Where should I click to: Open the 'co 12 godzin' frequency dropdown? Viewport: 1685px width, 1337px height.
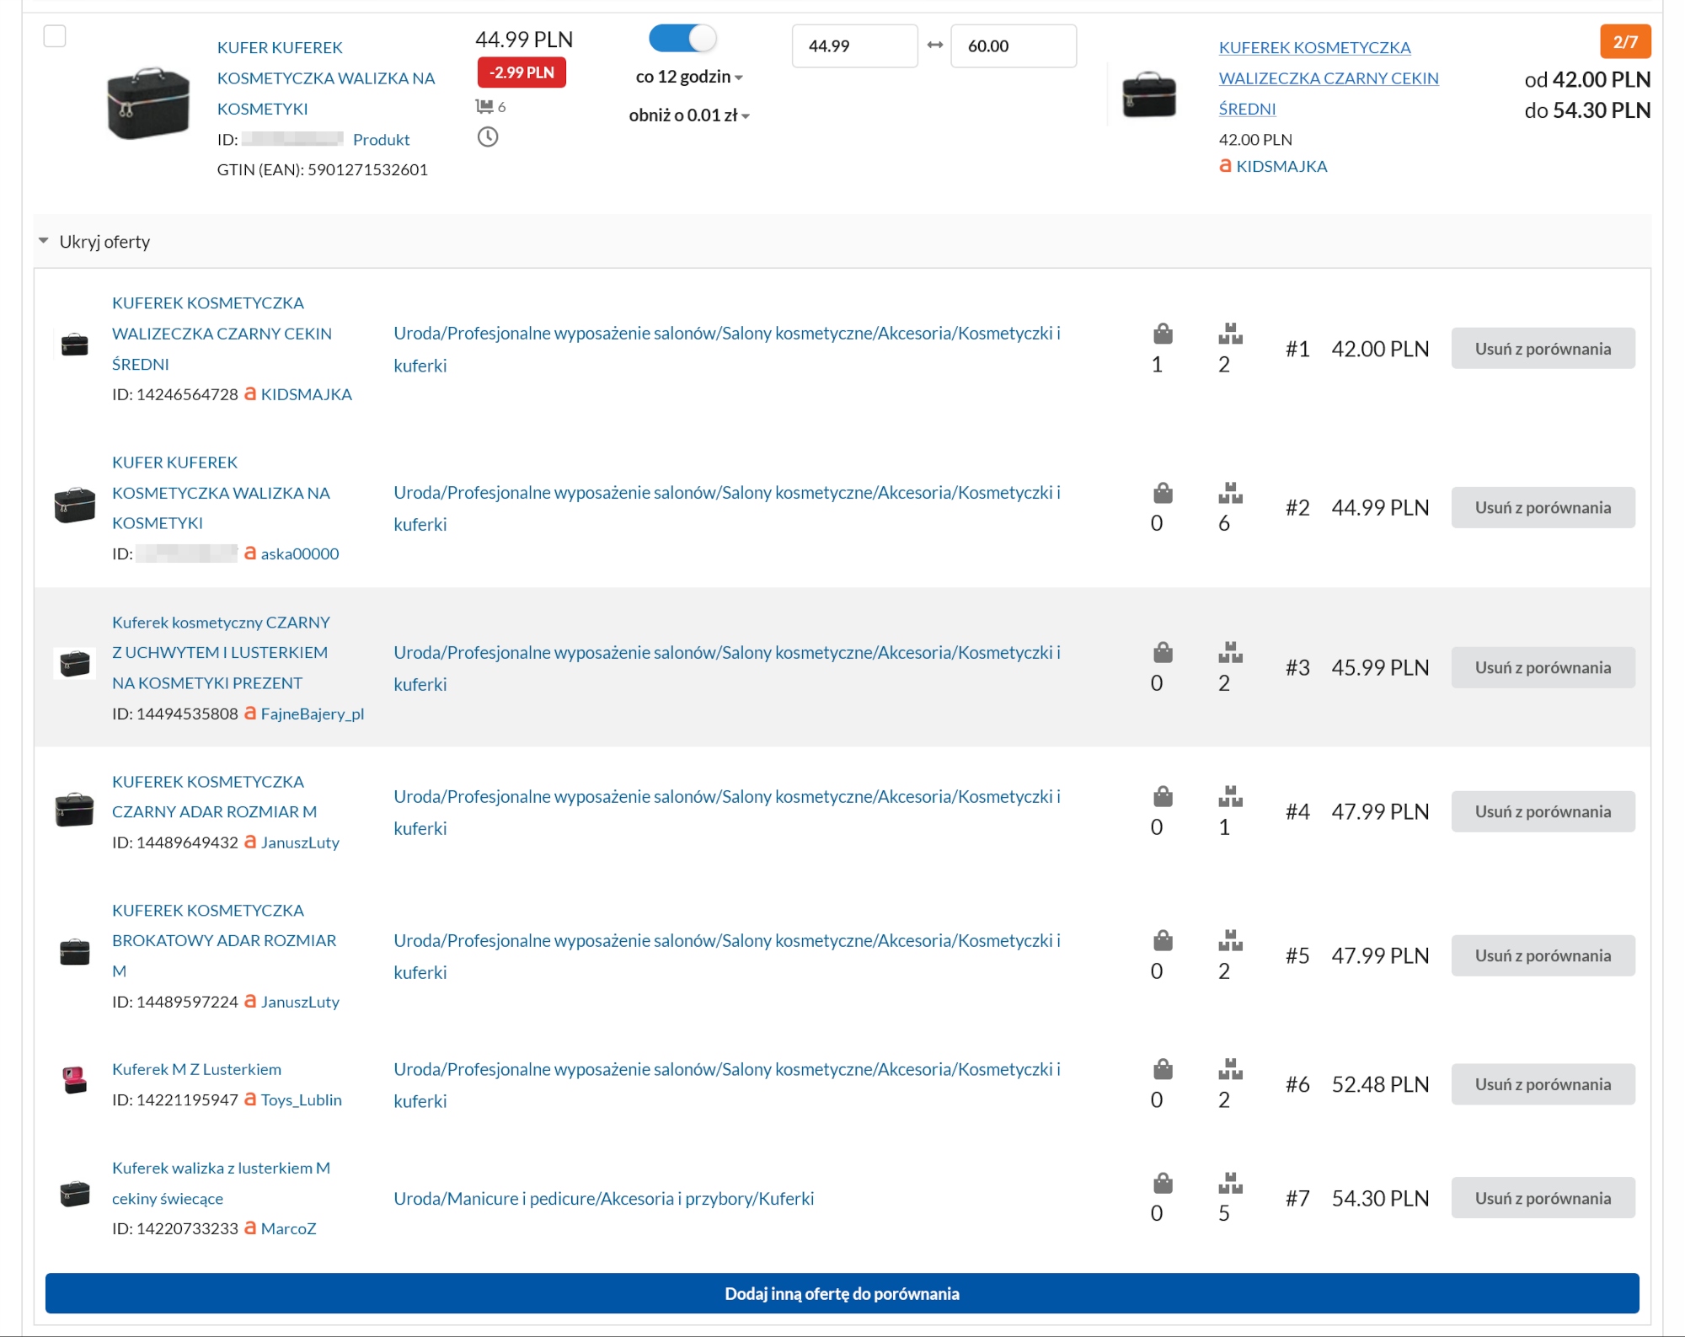point(689,77)
